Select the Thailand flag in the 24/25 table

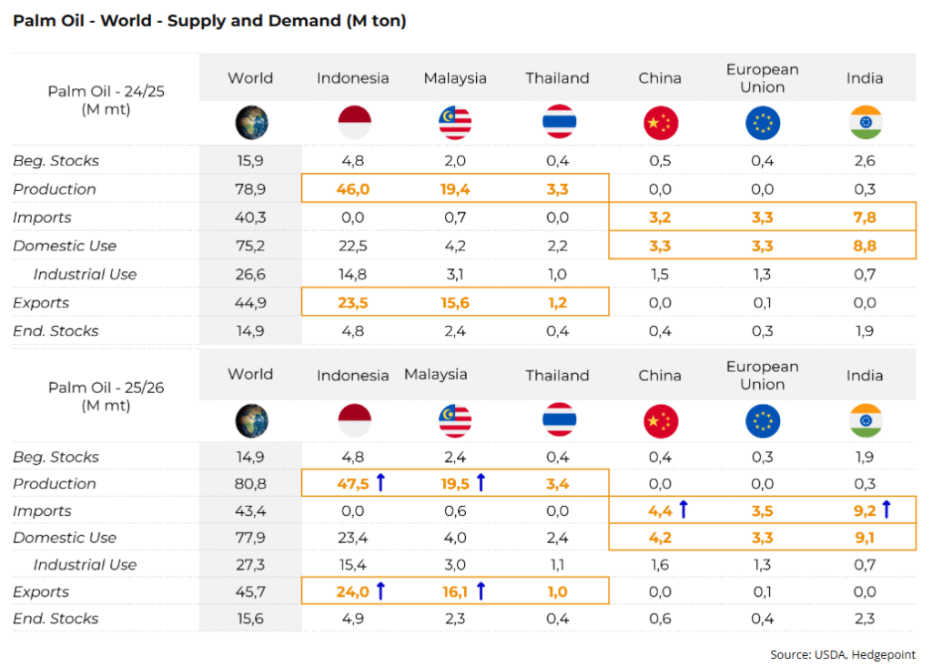[x=558, y=123]
